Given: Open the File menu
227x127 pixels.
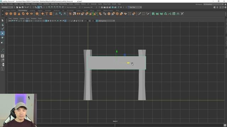Looking at the screenshot, I should (2, 4).
